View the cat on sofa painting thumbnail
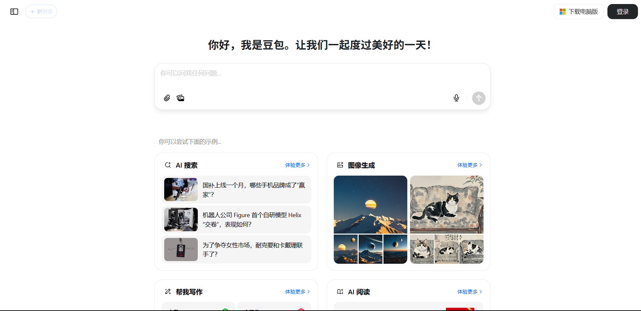Viewport: 641px width, 311px height. (447, 204)
